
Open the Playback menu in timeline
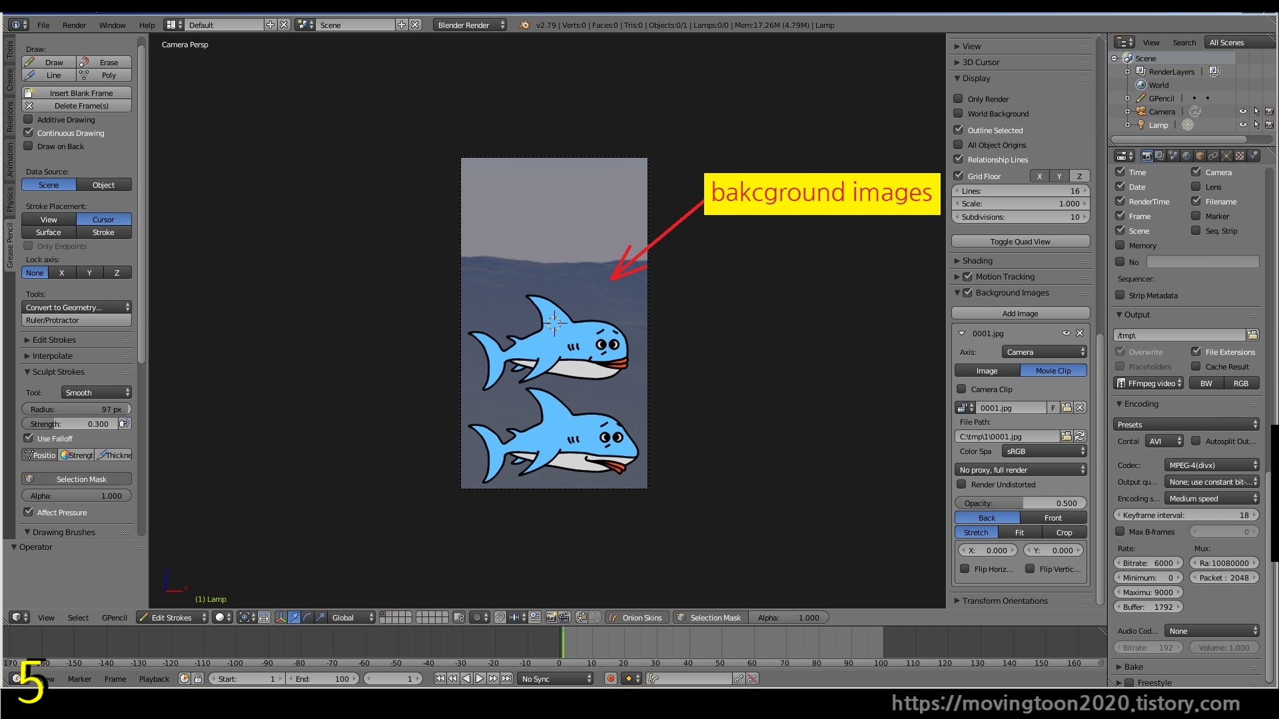pyautogui.click(x=154, y=678)
